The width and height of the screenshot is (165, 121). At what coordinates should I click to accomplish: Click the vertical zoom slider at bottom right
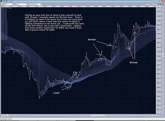coord(163,107)
